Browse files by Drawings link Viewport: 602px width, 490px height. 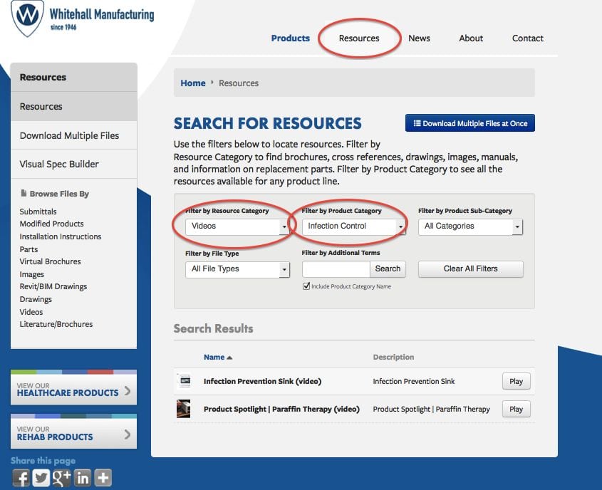[x=36, y=299]
